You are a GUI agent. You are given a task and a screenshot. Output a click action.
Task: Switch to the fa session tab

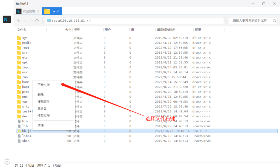[x=52, y=11]
